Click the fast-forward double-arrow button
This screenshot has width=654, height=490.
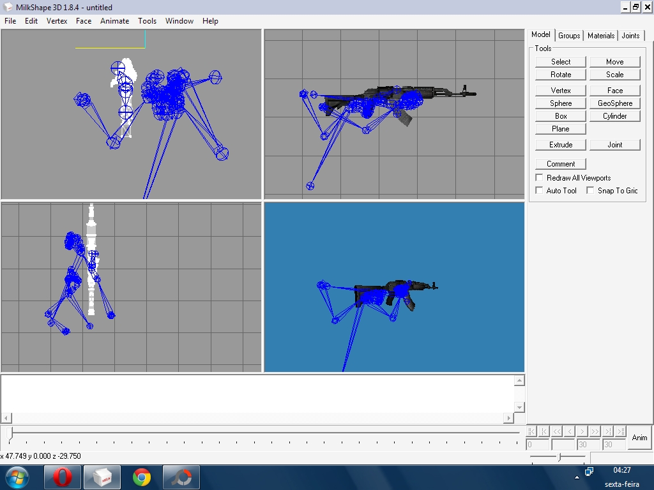[595, 431]
